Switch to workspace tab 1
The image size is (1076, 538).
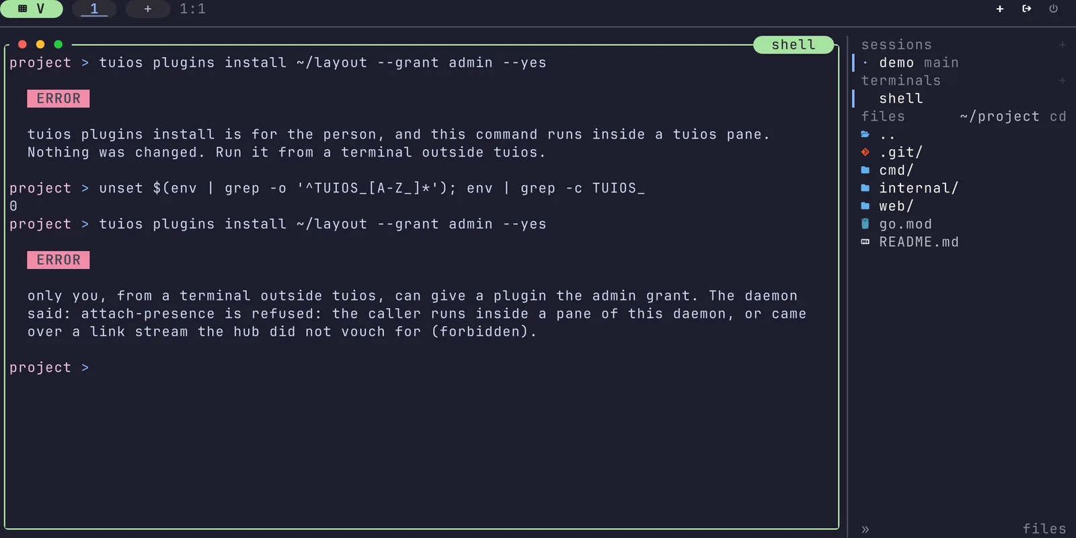click(94, 9)
